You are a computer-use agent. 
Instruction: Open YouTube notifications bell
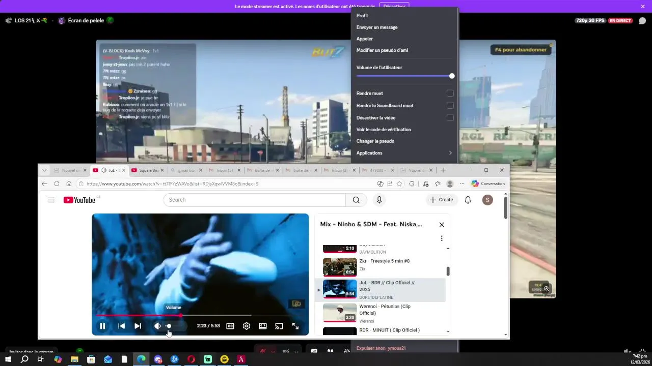coord(468,200)
